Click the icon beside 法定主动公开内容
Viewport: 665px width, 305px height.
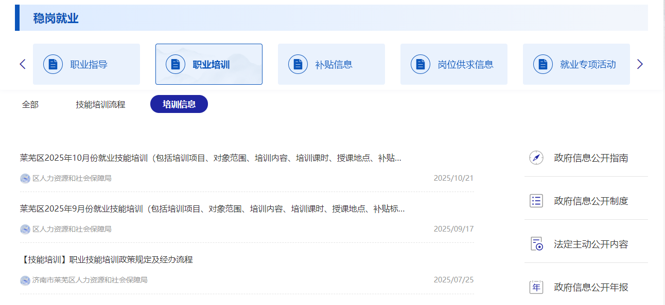536,244
